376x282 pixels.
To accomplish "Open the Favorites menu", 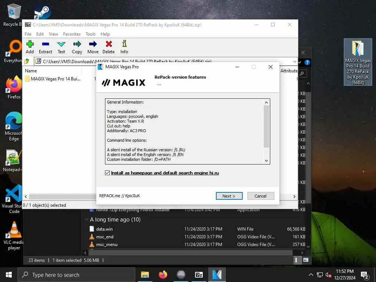I will [x=72, y=34].
